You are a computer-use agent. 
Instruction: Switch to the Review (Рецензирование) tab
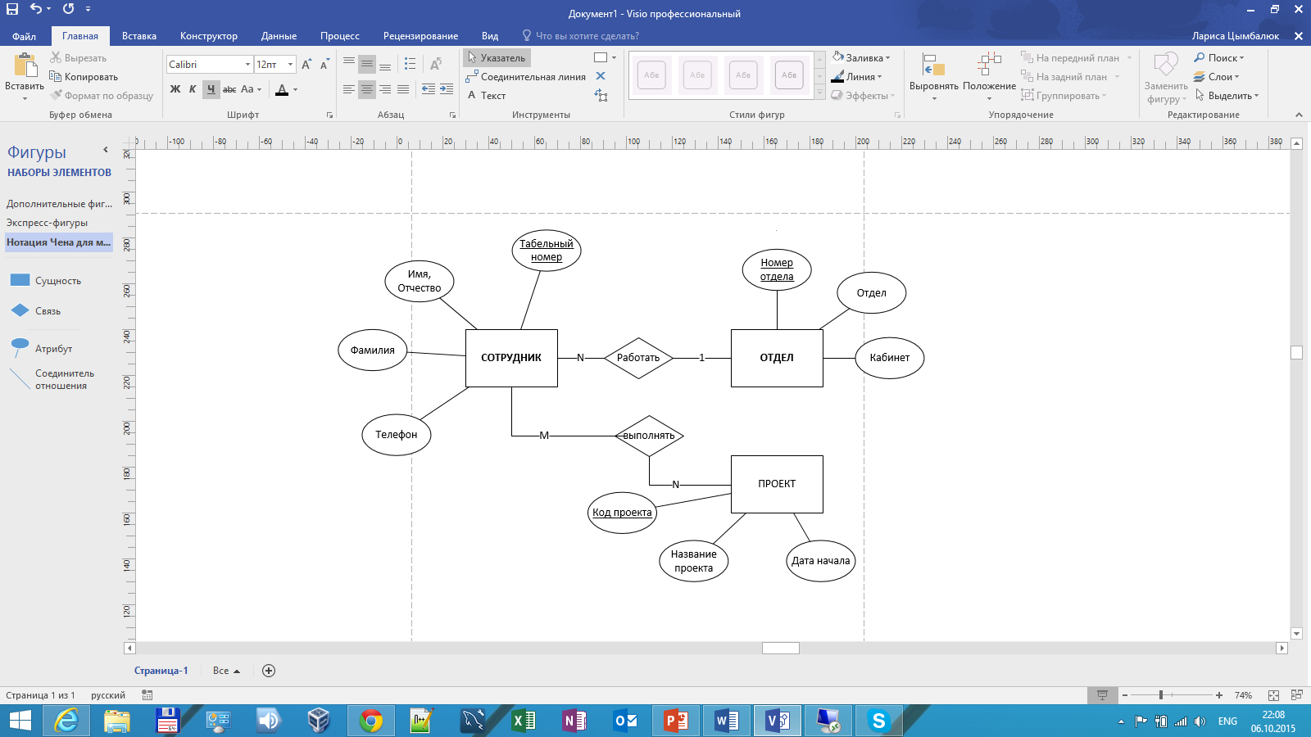coord(420,36)
